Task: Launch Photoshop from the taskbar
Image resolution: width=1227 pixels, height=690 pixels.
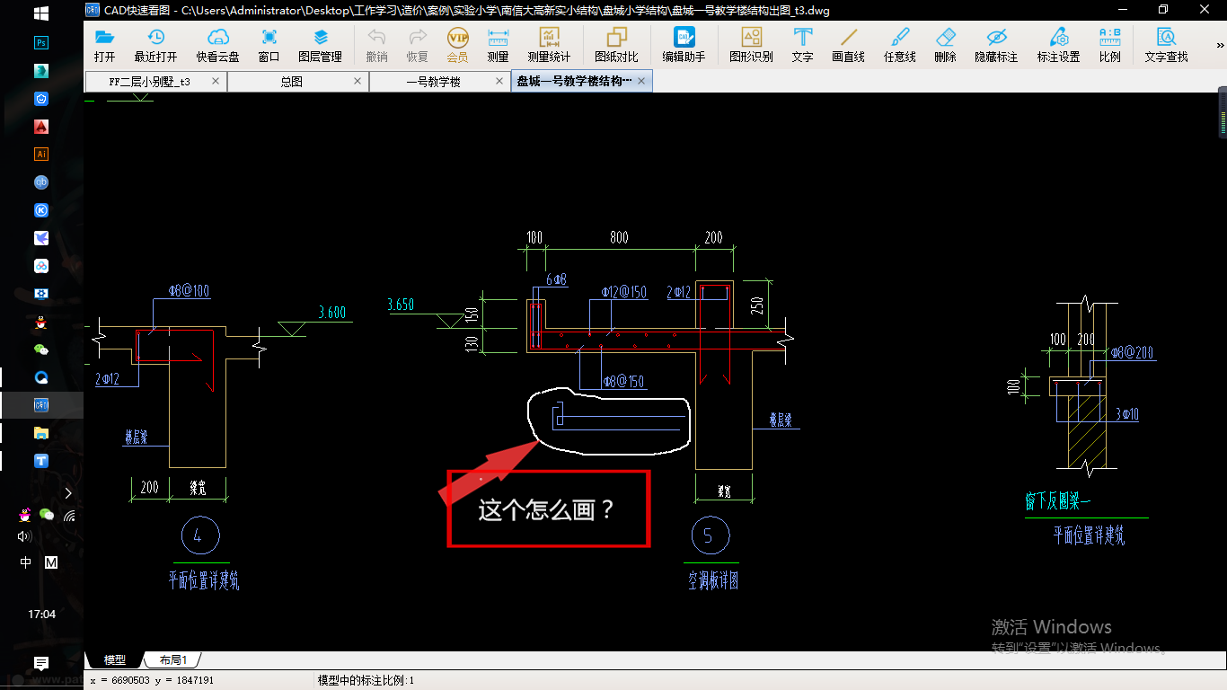Action: point(41,42)
